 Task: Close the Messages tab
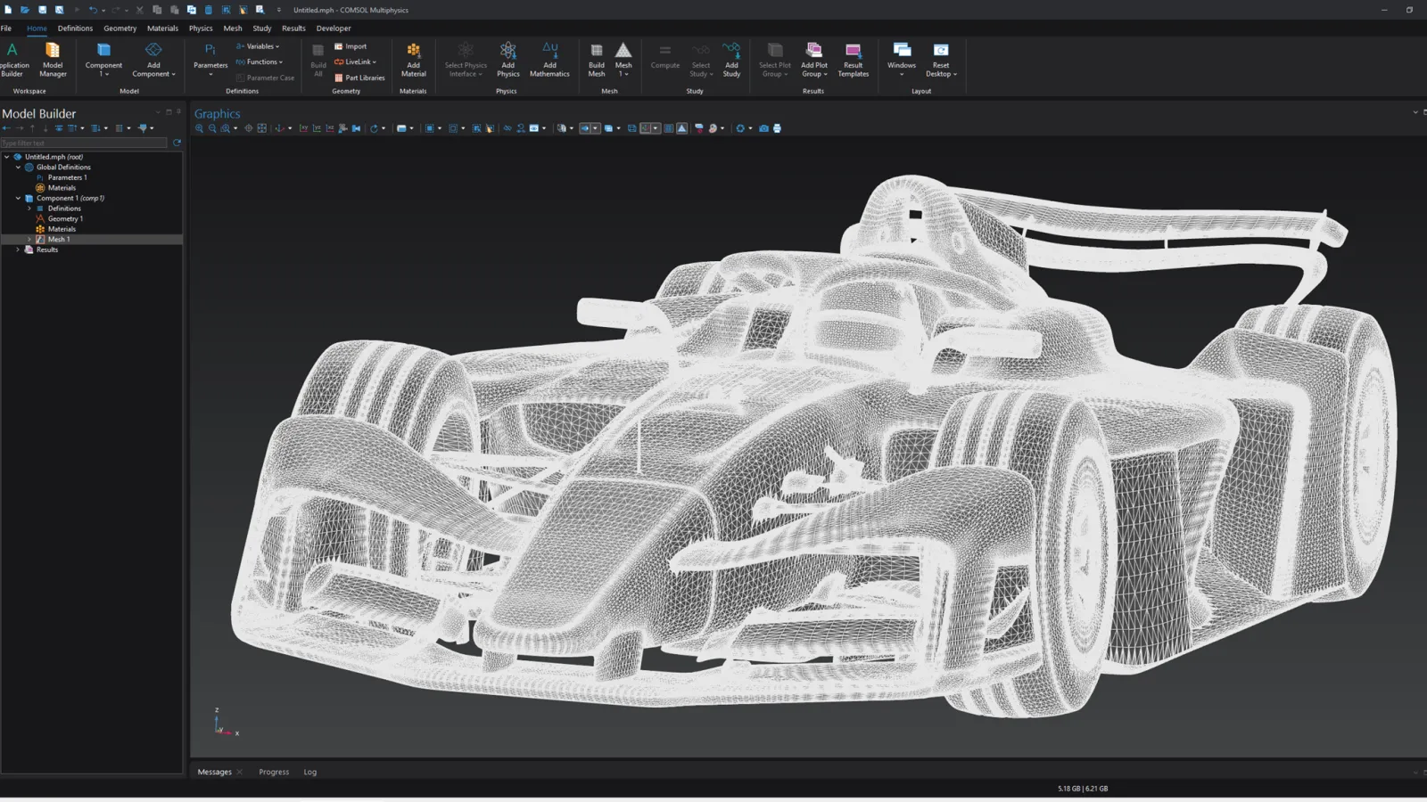click(239, 772)
